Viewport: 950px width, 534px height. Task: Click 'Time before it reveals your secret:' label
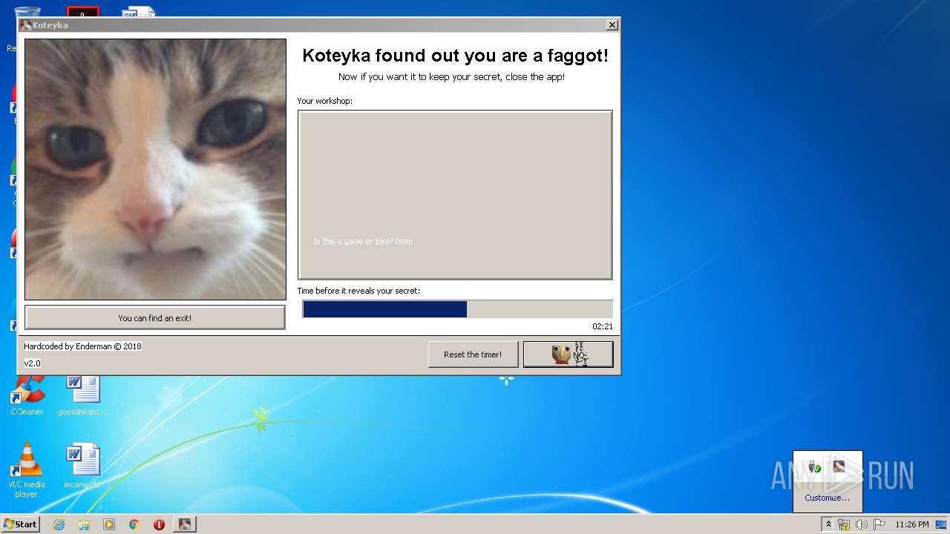tap(358, 291)
